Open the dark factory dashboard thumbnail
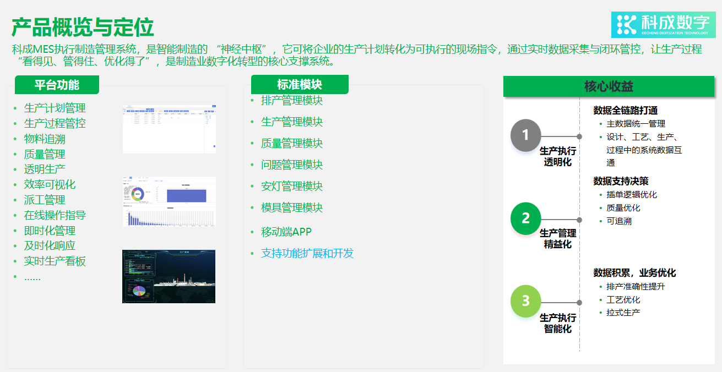722x372 pixels. coord(169,276)
